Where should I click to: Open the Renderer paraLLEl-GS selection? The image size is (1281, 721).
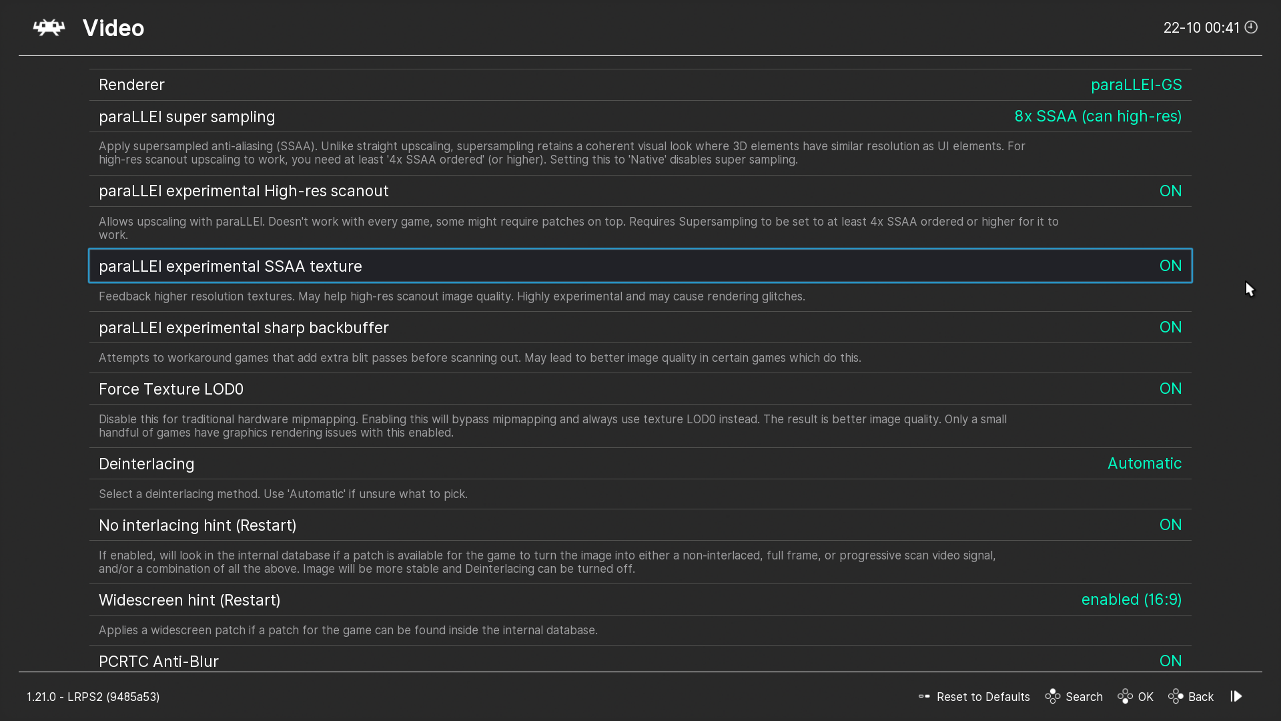point(1136,85)
